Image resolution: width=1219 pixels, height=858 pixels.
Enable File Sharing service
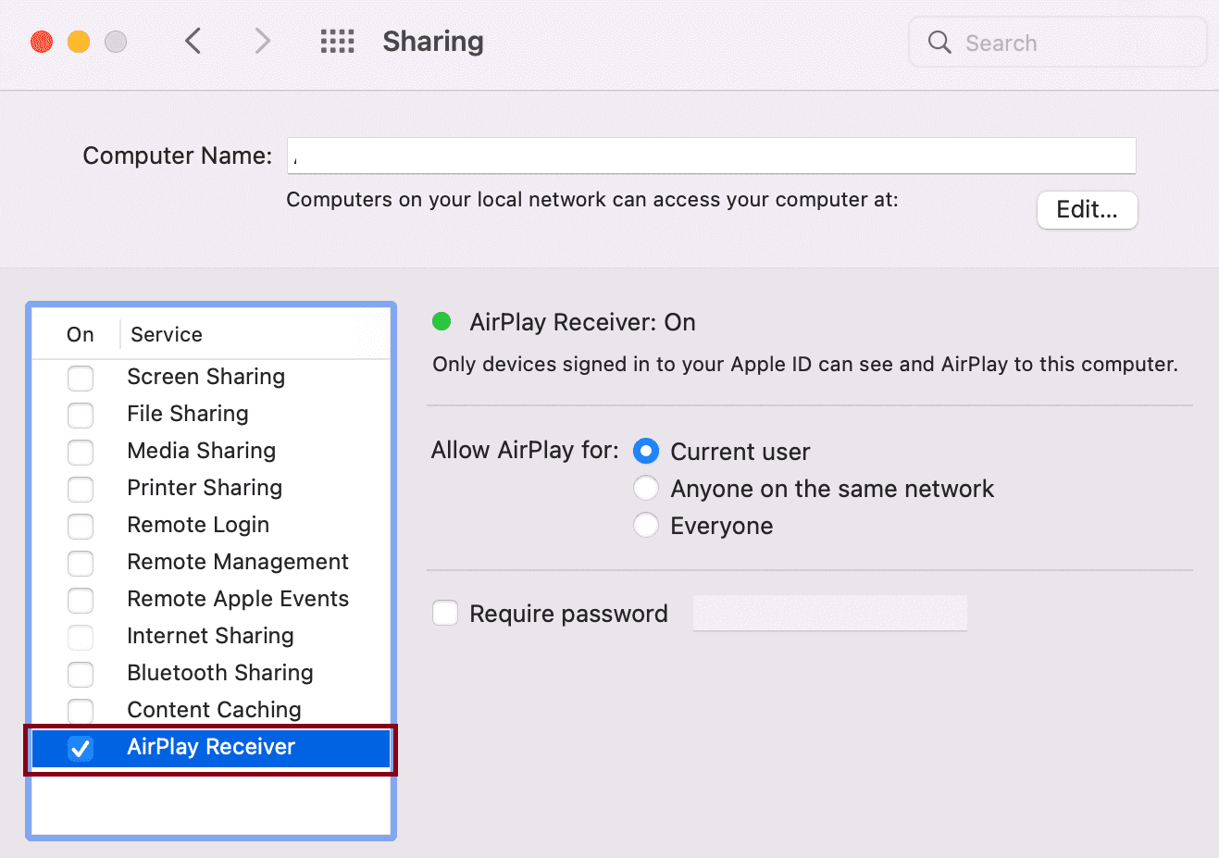[x=81, y=416]
